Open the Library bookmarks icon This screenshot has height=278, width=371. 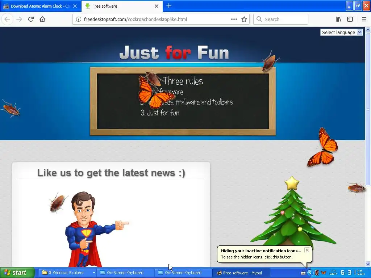click(338, 19)
